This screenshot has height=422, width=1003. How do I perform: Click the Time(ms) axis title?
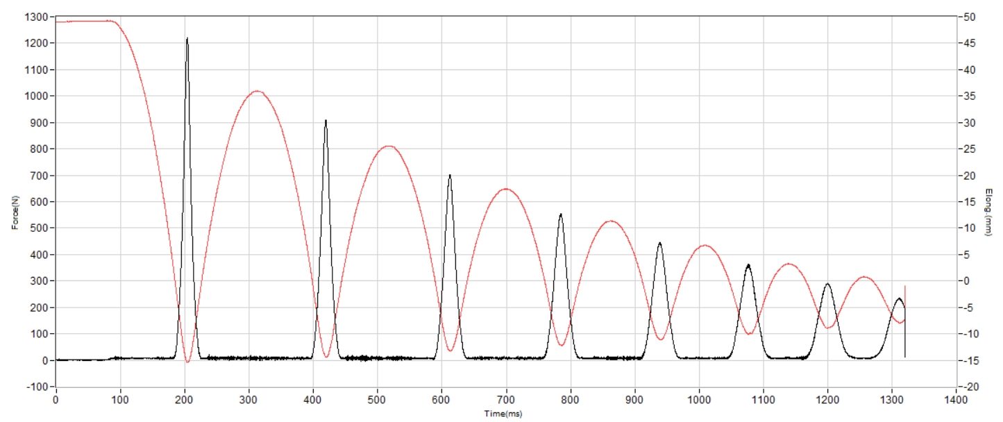(503, 414)
